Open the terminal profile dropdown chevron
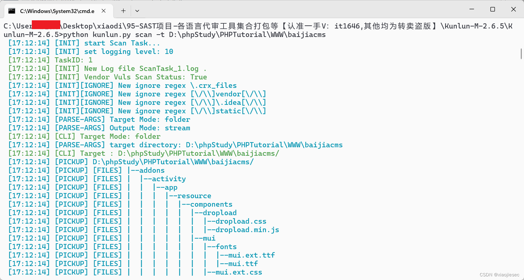Image resolution: width=524 pixels, height=280 pixels. (137, 11)
